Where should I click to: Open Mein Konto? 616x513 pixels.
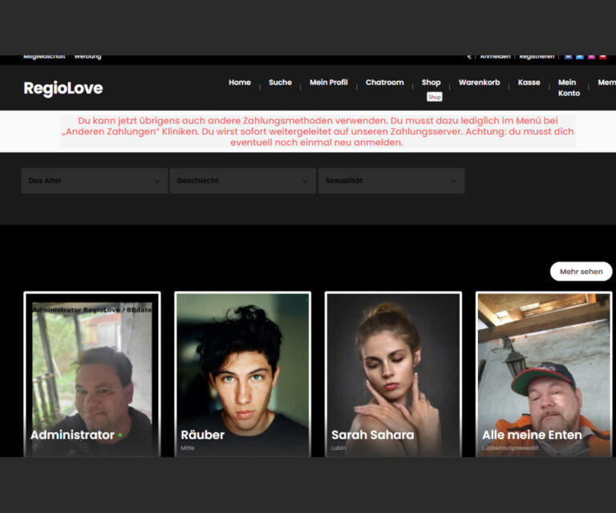[x=569, y=87]
